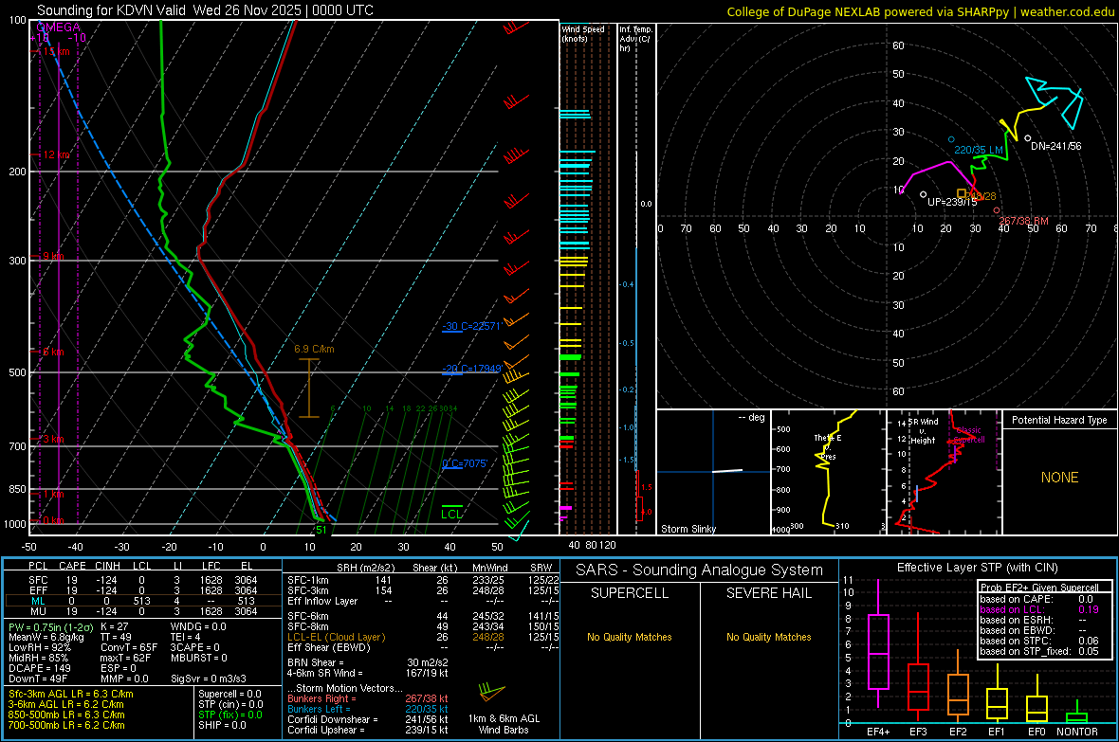Click the 'Theta-E v. Pres' panel label
This screenshot has height=742, width=1119.
827,446
